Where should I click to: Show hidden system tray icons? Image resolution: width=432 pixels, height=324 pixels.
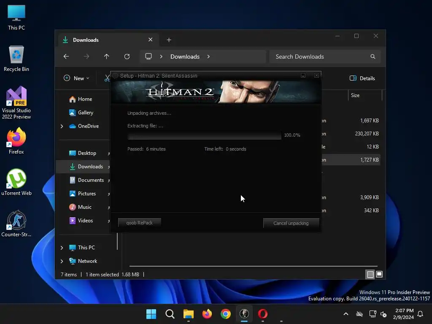346,314
